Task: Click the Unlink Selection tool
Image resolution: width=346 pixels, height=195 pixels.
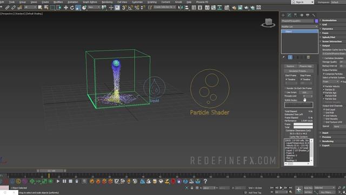Action: [x=14, y=8]
